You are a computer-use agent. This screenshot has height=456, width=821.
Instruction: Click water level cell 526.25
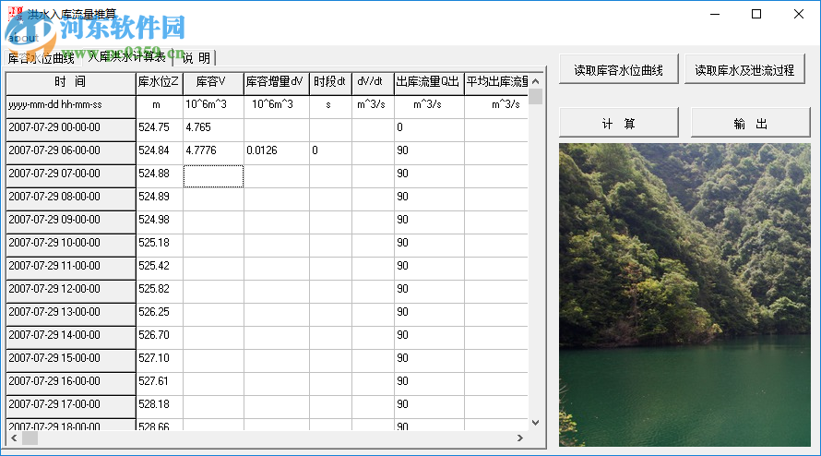pyautogui.click(x=160, y=314)
